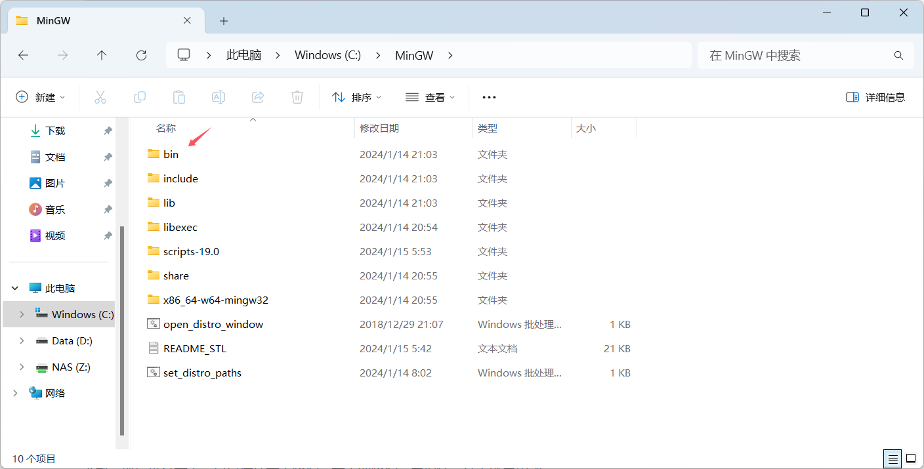
Task: Select the set_distro_paths batch file icon
Action: (154, 372)
